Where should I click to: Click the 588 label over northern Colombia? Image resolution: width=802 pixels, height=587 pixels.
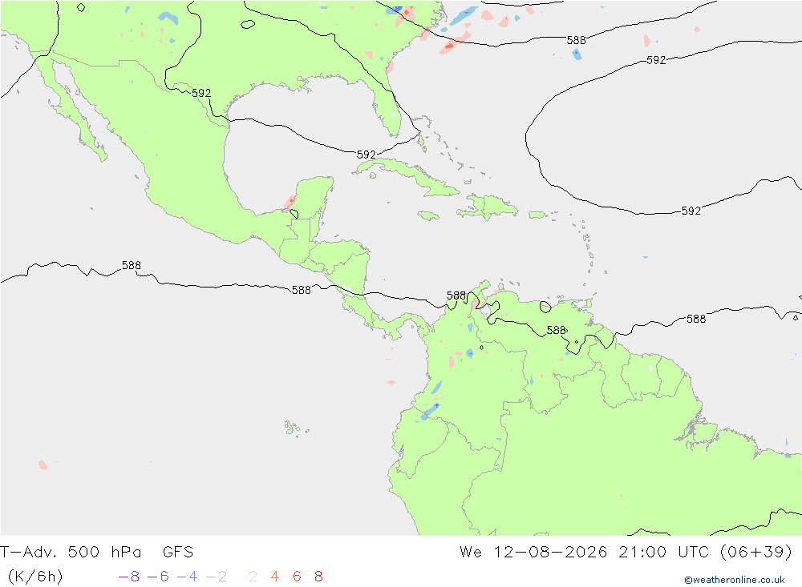pyautogui.click(x=456, y=296)
